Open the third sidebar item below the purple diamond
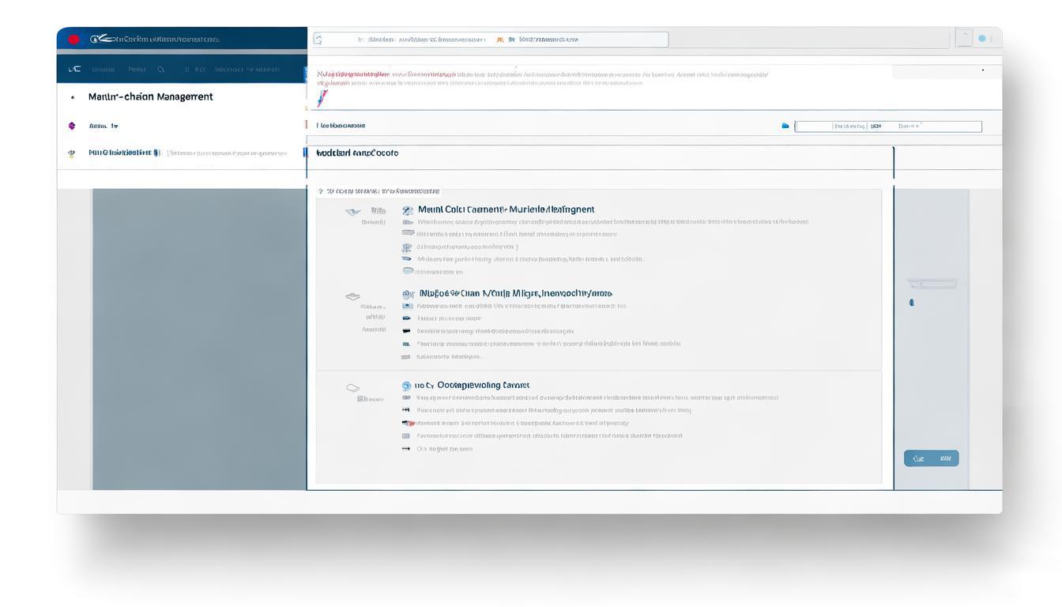This screenshot has height=607, width=1062. point(124,153)
